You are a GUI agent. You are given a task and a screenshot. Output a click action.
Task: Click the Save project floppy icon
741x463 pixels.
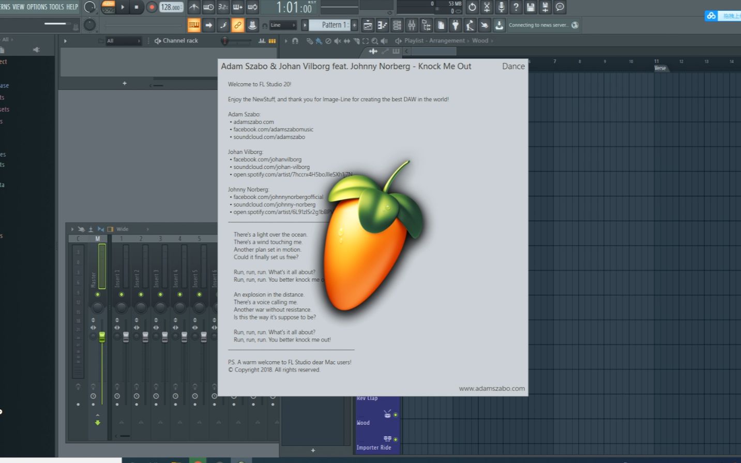531,7
